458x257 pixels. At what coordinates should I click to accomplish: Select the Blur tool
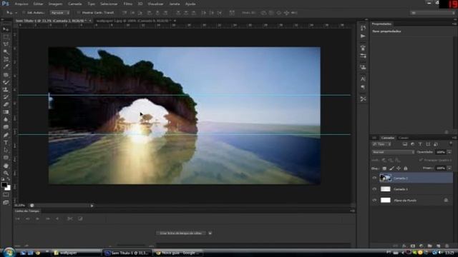pos(6,119)
